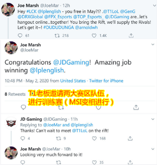Open the @T1LoL mention in JD Gaming's reply
Viewport: 157px width, 165px height.
pos(80,131)
